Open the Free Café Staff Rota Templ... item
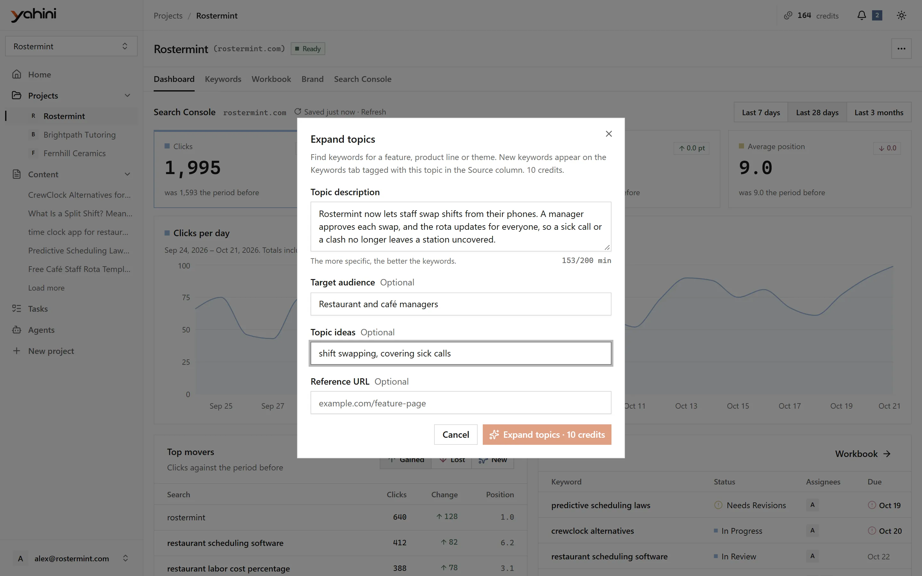 [79, 269]
